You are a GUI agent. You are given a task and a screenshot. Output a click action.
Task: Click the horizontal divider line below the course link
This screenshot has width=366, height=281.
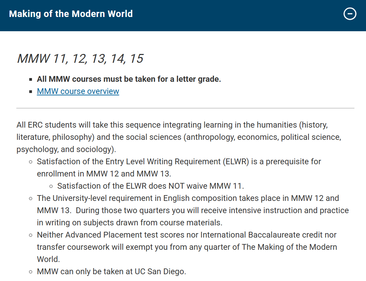tap(185, 108)
